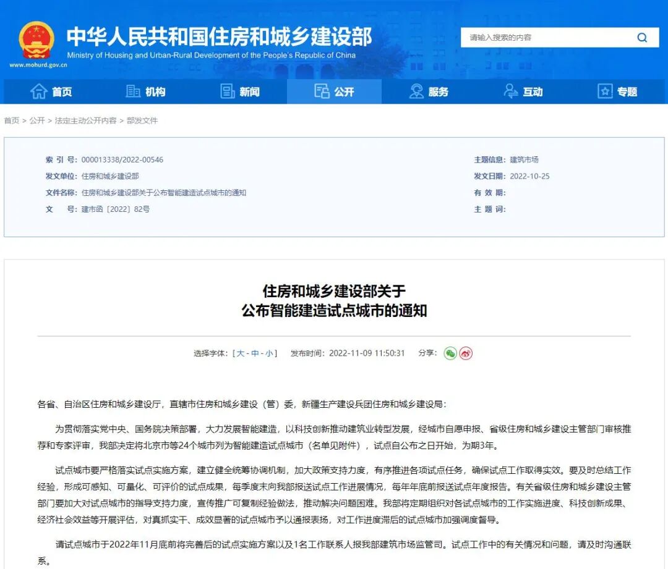Switch to the 公开 tab
This screenshot has height=569, width=668.
[x=334, y=91]
